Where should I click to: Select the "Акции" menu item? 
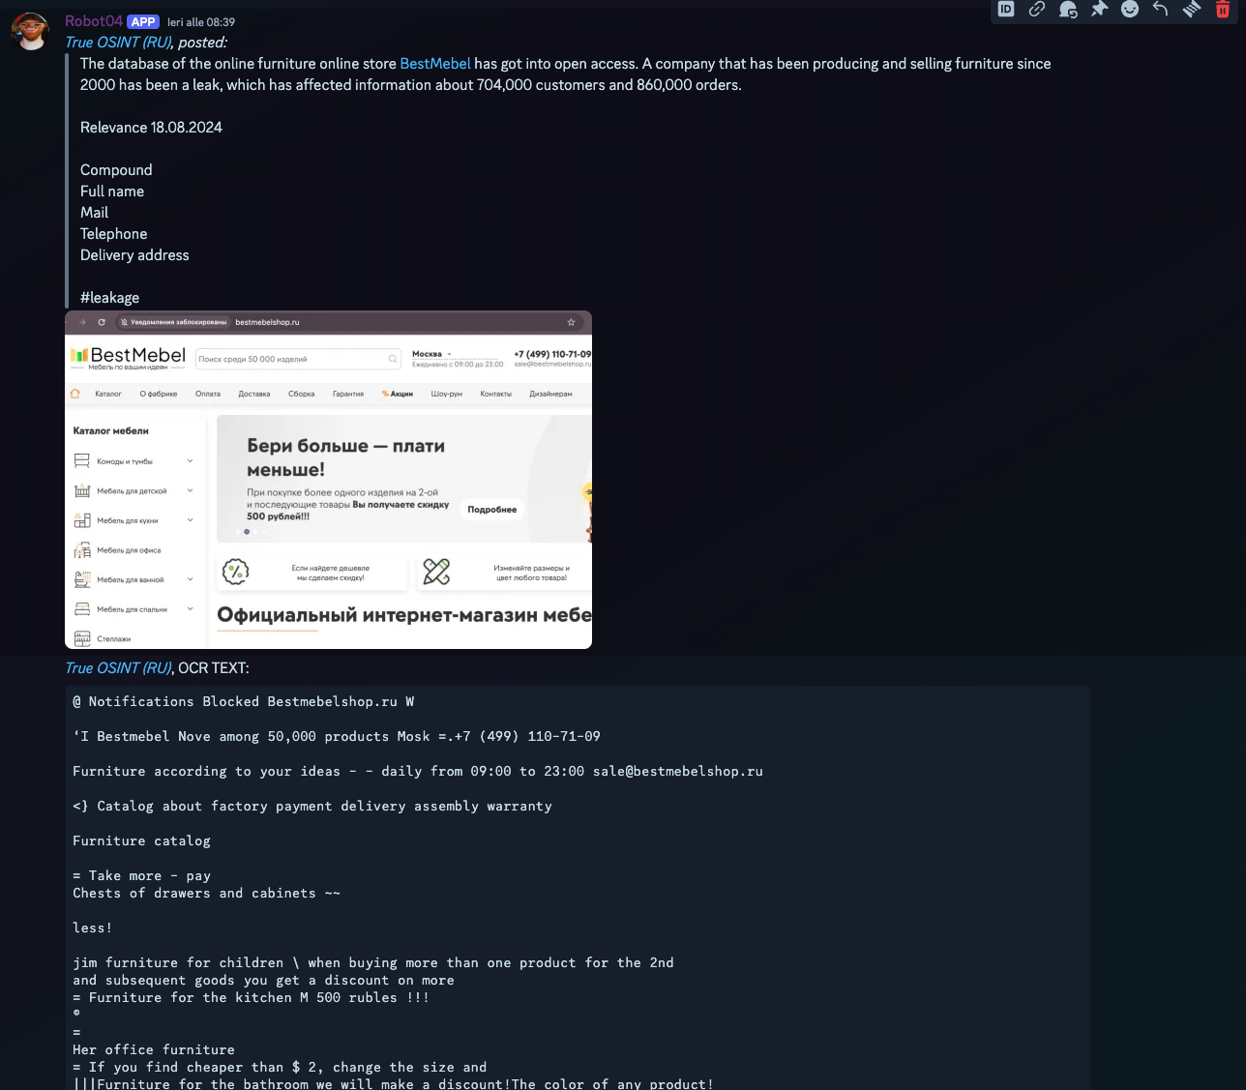pyautogui.click(x=398, y=394)
